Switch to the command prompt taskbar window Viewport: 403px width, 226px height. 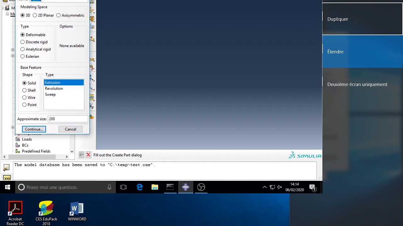pos(170,187)
